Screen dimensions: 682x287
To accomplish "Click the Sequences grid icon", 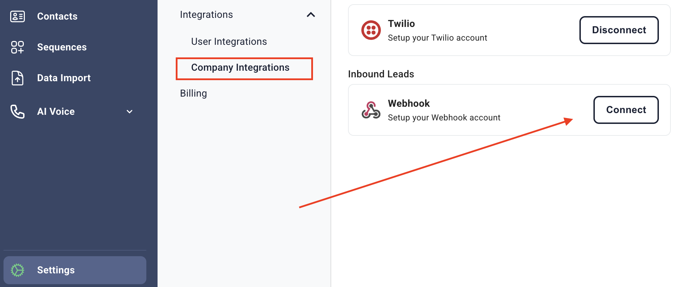I will tap(18, 47).
